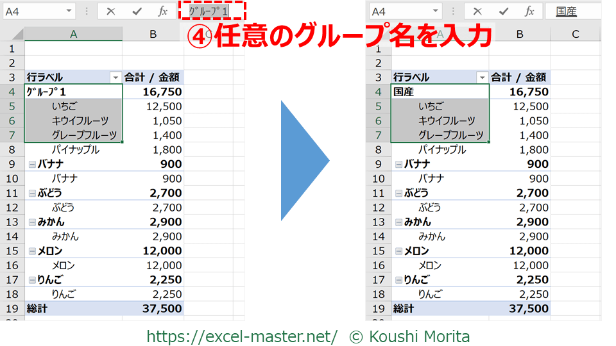The image size is (616, 346).
Task: Click left formula bar showing グループ1
Action: tap(212, 12)
